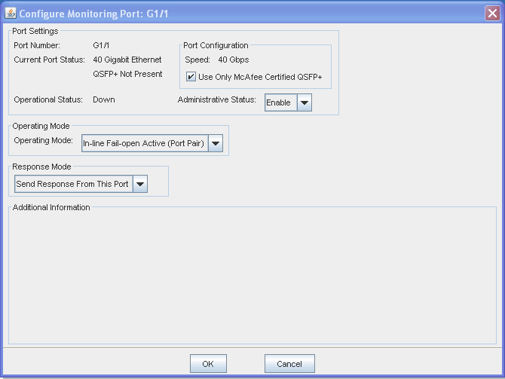The image size is (505, 379).
Task: Click the Port Settings group title
Action: [x=35, y=31]
